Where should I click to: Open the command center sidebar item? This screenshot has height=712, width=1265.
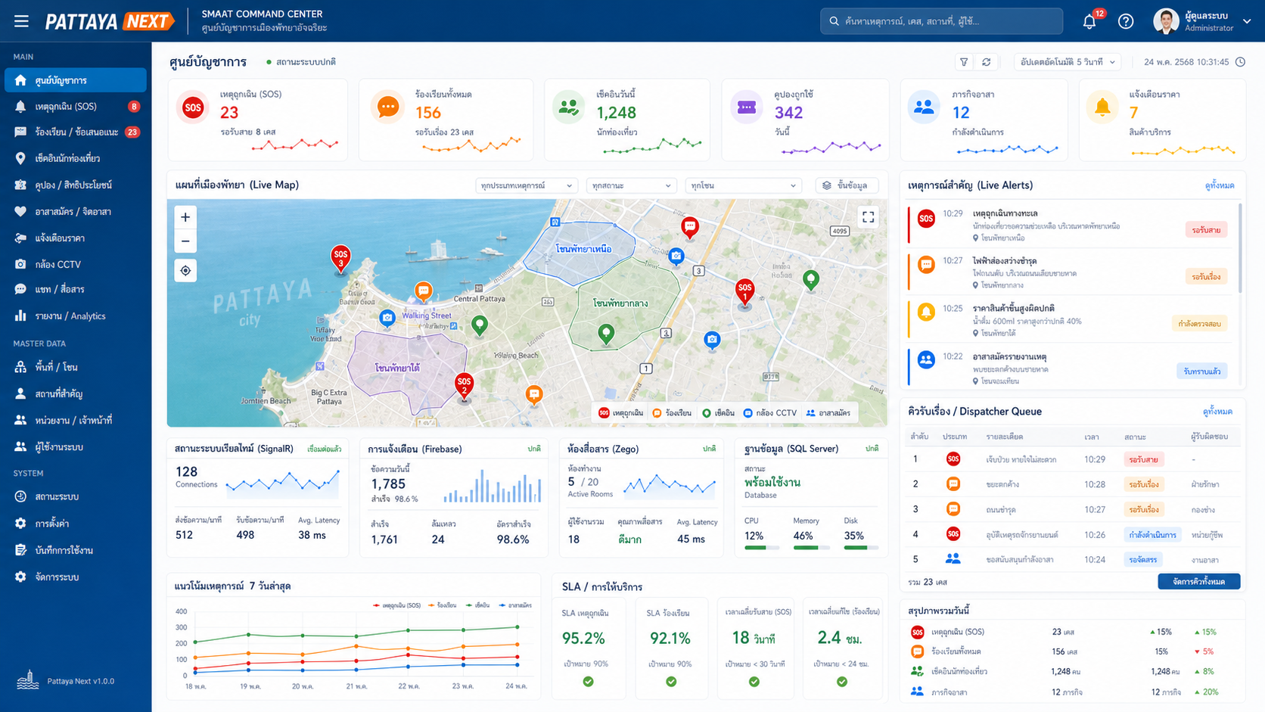tap(76, 80)
